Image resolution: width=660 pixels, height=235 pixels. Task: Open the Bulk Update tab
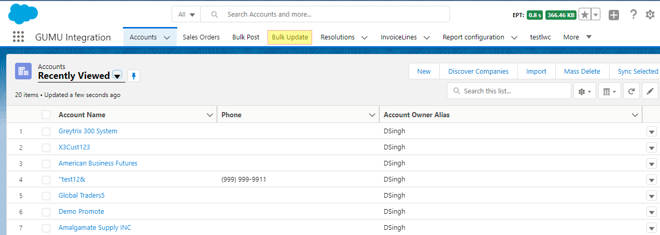click(290, 37)
